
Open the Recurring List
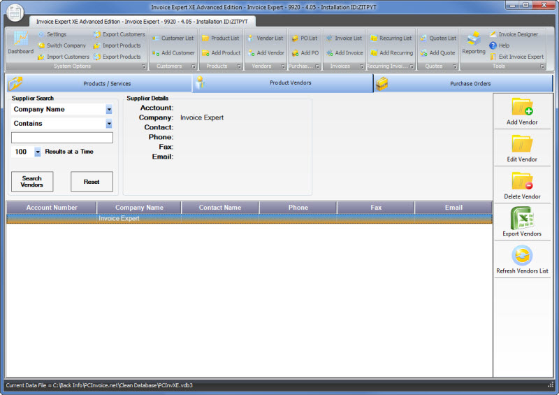[x=391, y=38]
